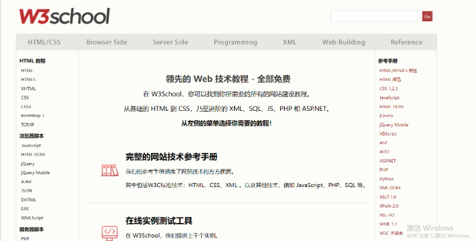476x241 pixels.
Task: Click the HTML 教程 section heading
Action: tap(32, 61)
